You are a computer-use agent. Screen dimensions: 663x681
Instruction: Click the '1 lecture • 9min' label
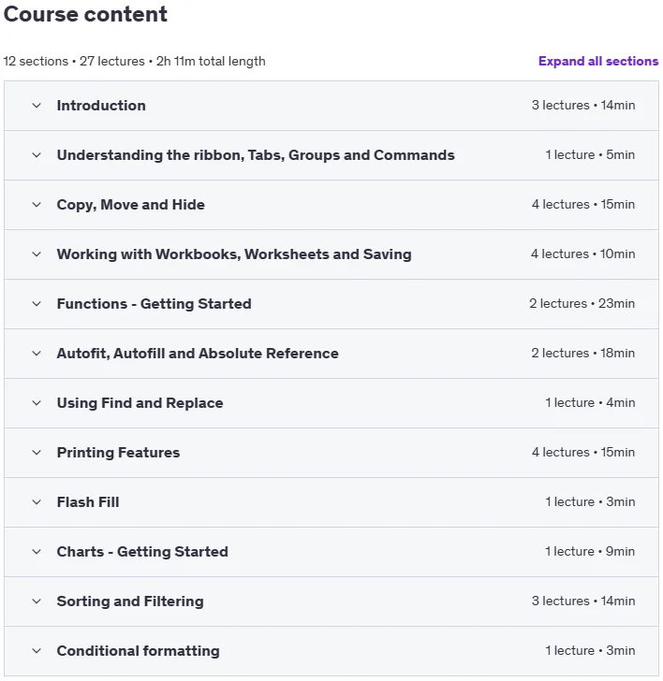[x=590, y=552]
